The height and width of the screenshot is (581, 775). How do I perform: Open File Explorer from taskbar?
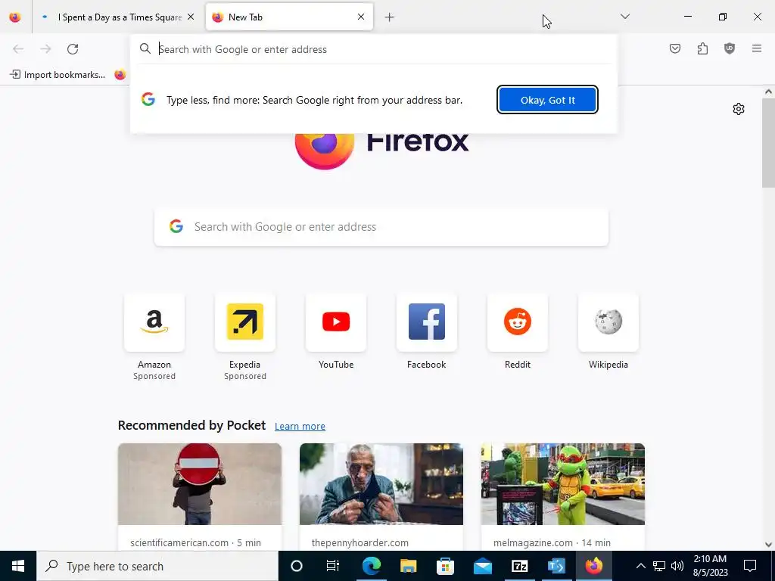(408, 566)
